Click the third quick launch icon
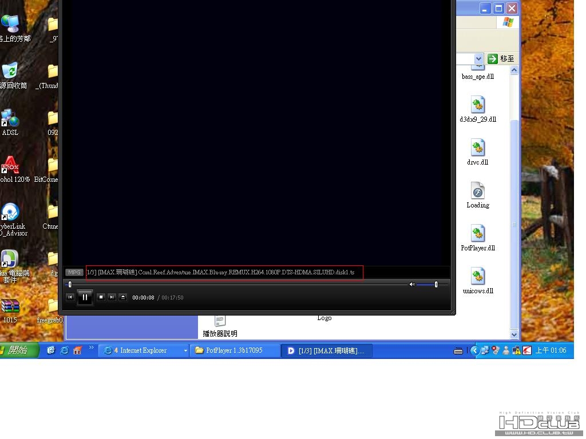This screenshot has height=439, width=586. tap(77, 350)
